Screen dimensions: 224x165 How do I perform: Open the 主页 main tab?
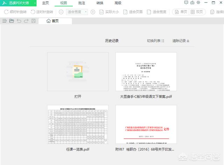click(x=45, y=3)
